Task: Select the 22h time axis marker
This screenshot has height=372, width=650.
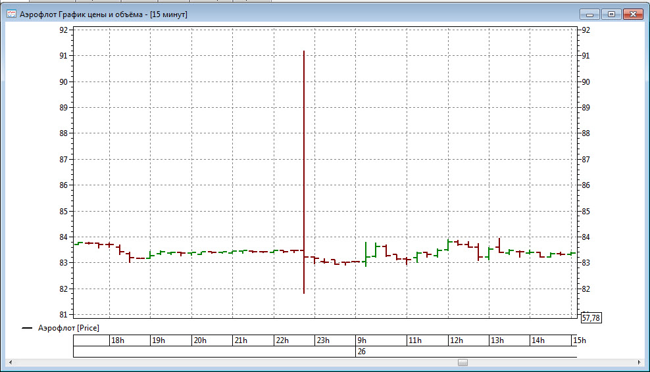Action: 282,340
